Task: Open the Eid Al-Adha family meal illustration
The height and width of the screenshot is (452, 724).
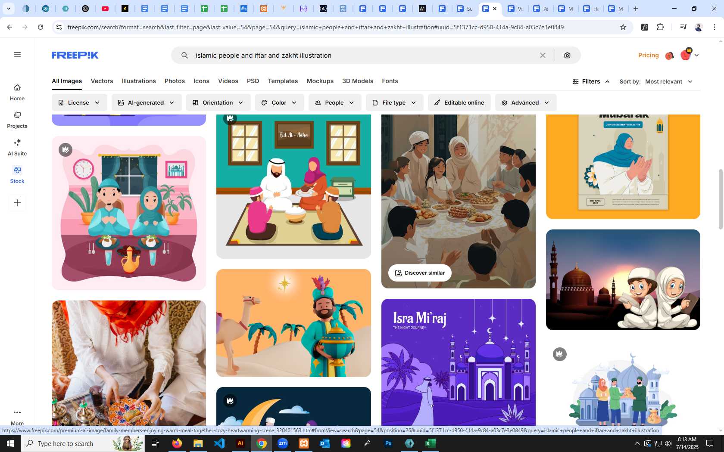Action: 293,186
